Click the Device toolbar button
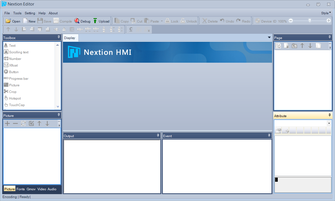The width and height of the screenshot is (335, 201). pyautogui.click(x=263, y=21)
